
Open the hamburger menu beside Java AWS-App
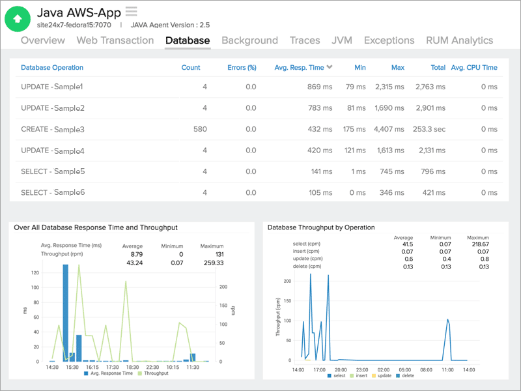click(x=132, y=11)
